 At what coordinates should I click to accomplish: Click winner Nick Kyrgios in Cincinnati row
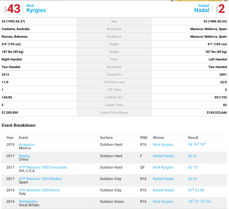[163, 167]
